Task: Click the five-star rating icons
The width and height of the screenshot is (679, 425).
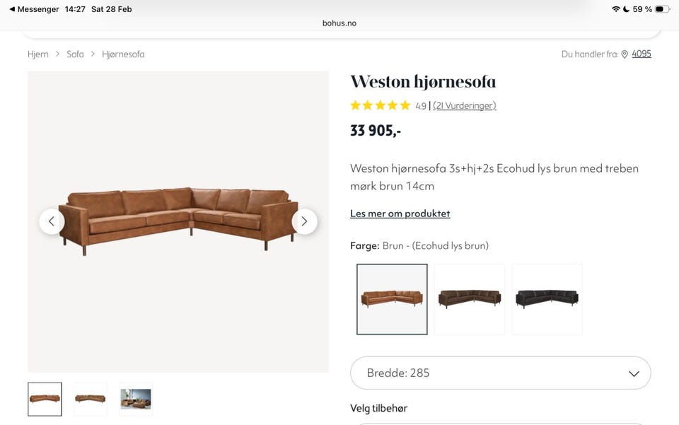Action: coord(381,105)
